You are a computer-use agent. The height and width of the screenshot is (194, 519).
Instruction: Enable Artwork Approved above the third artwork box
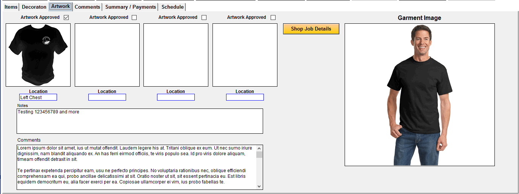pos(204,17)
